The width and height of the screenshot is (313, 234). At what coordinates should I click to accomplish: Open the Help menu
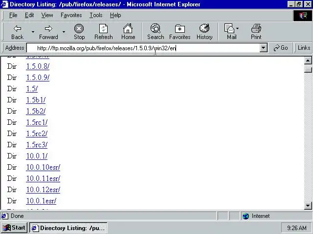point(115,15)
